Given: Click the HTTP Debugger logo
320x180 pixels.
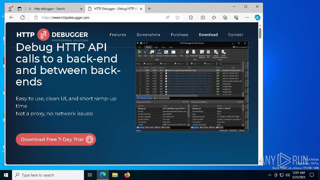Looking at the screenshot, I should click(x=52, y=35).
